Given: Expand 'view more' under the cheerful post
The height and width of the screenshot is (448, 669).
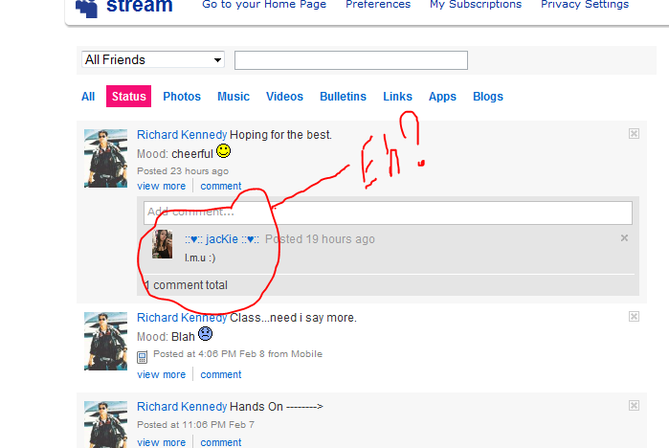Looking at the screenshot, I should pos(161,186).
